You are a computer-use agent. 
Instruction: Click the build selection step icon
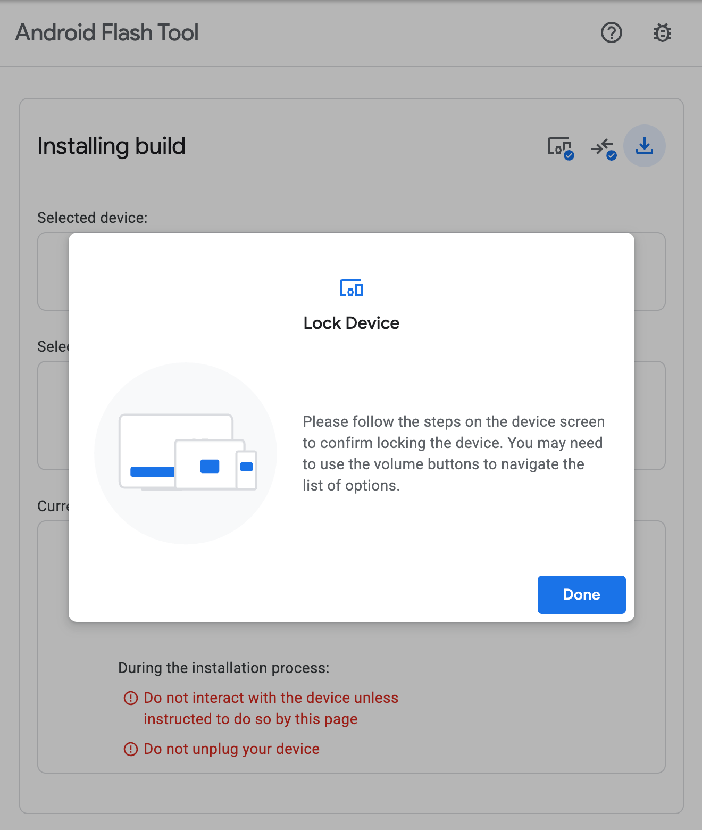[603, 147]
